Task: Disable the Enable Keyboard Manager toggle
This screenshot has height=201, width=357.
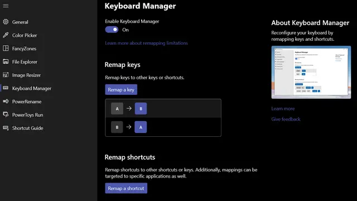Action: [x=112, y=30]
